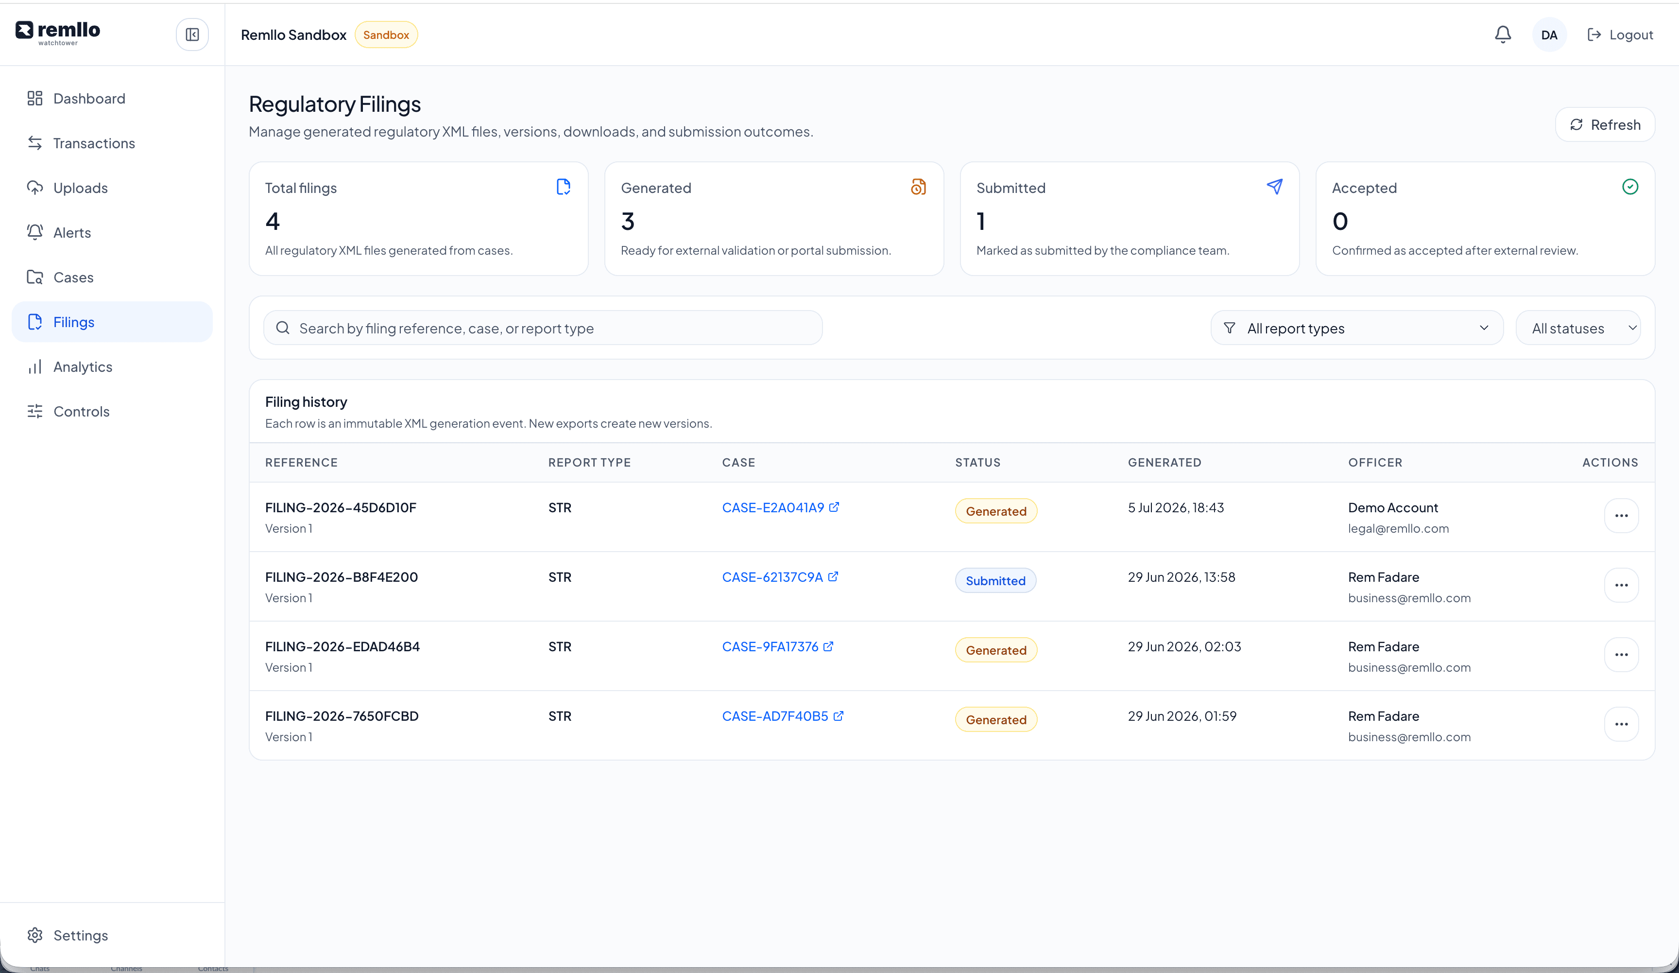1679x973 pixels.
Task: Go to Dashboard in sidebar
Action: (x=112, y=99)
